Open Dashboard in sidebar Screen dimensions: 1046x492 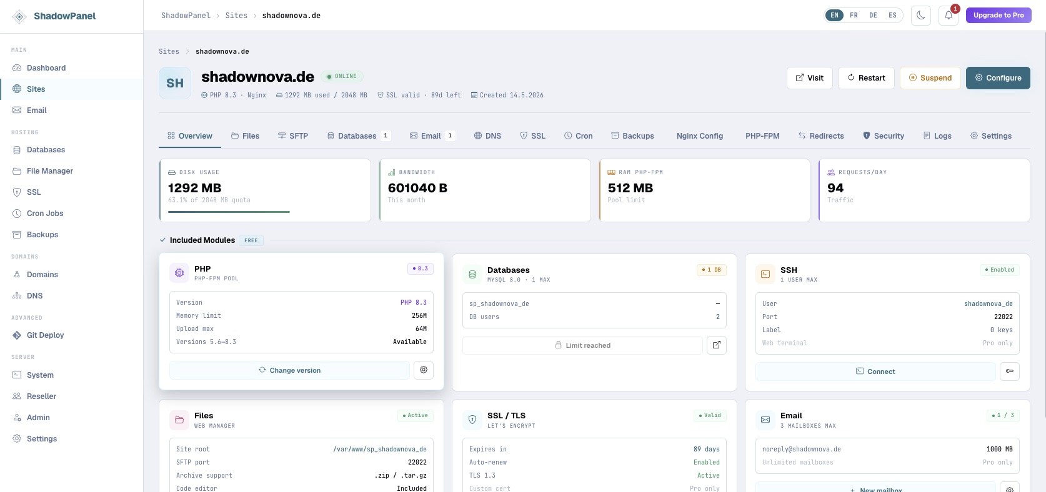72,68
